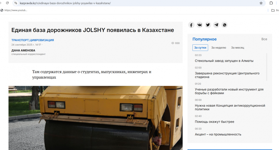Switch to the "За месяц" tab

238,48
